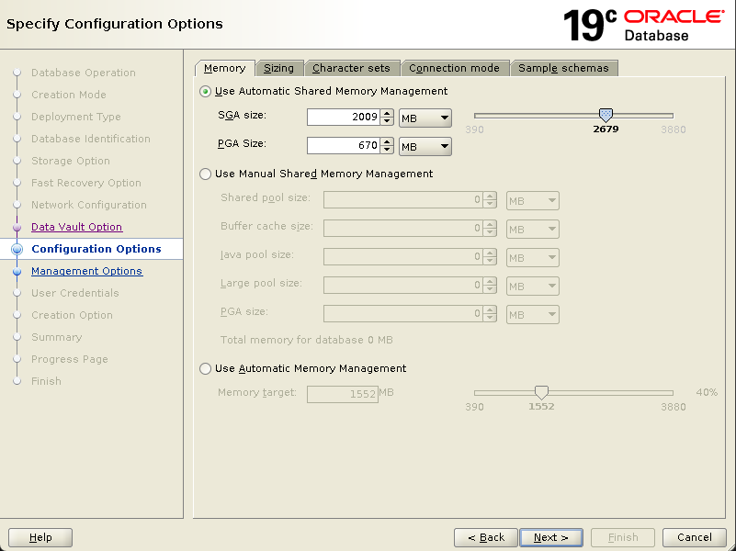Click the Creation Mode step
Viewport: 736px width, 551px height.
[69, 95]
